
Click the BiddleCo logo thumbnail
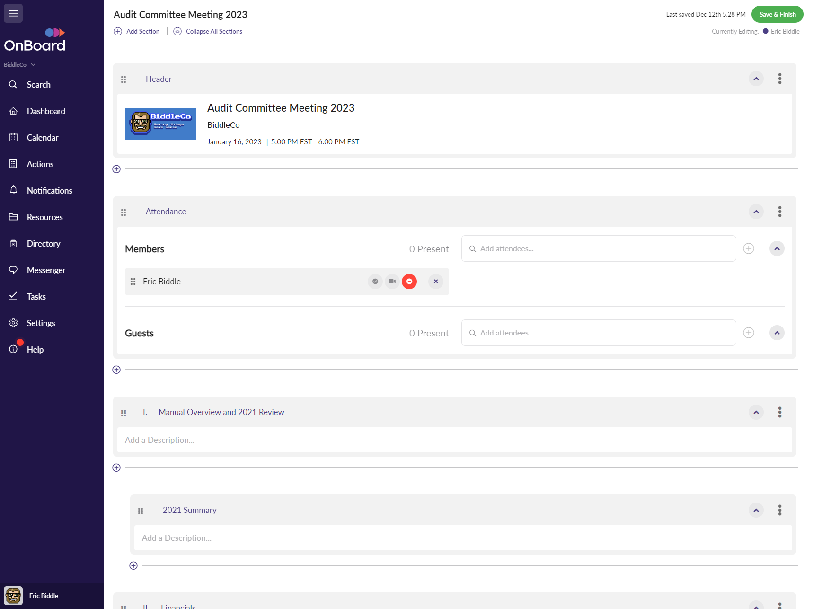point(160,124)
